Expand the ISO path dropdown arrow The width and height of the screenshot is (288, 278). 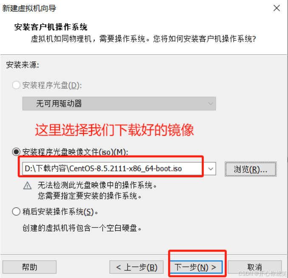[211, 169]
